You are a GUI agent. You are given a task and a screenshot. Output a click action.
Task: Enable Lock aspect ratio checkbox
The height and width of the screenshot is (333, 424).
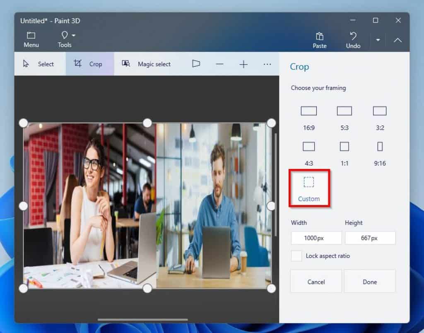pos(296,256)
